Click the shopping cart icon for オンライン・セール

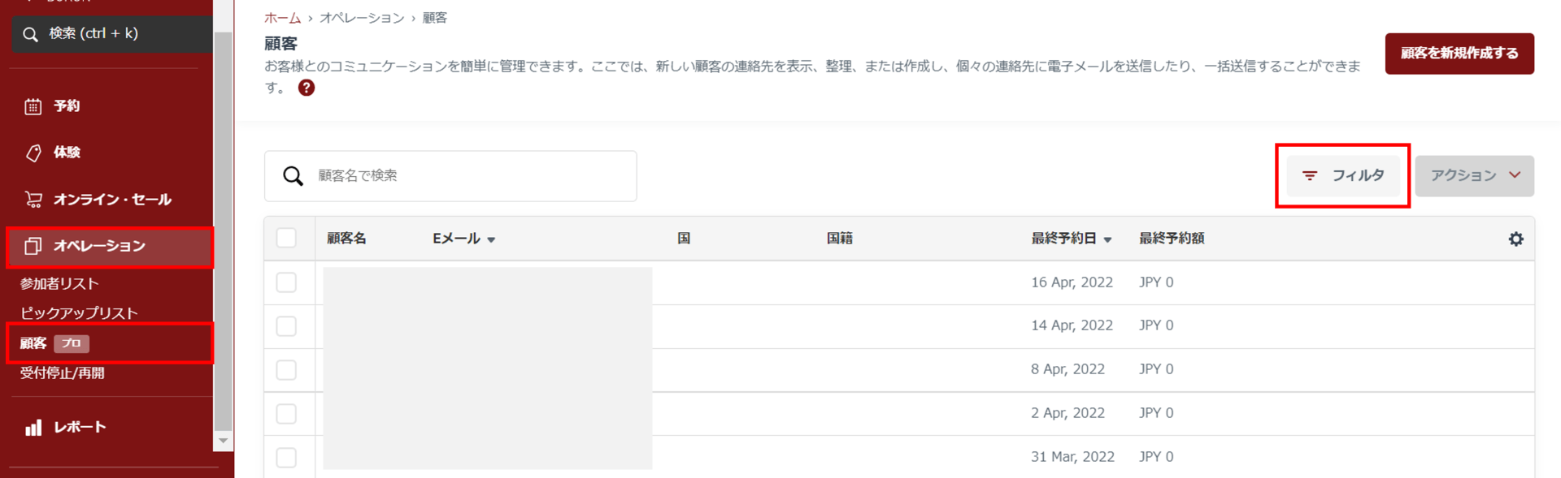pyautogui.click(x=33, y=200)
